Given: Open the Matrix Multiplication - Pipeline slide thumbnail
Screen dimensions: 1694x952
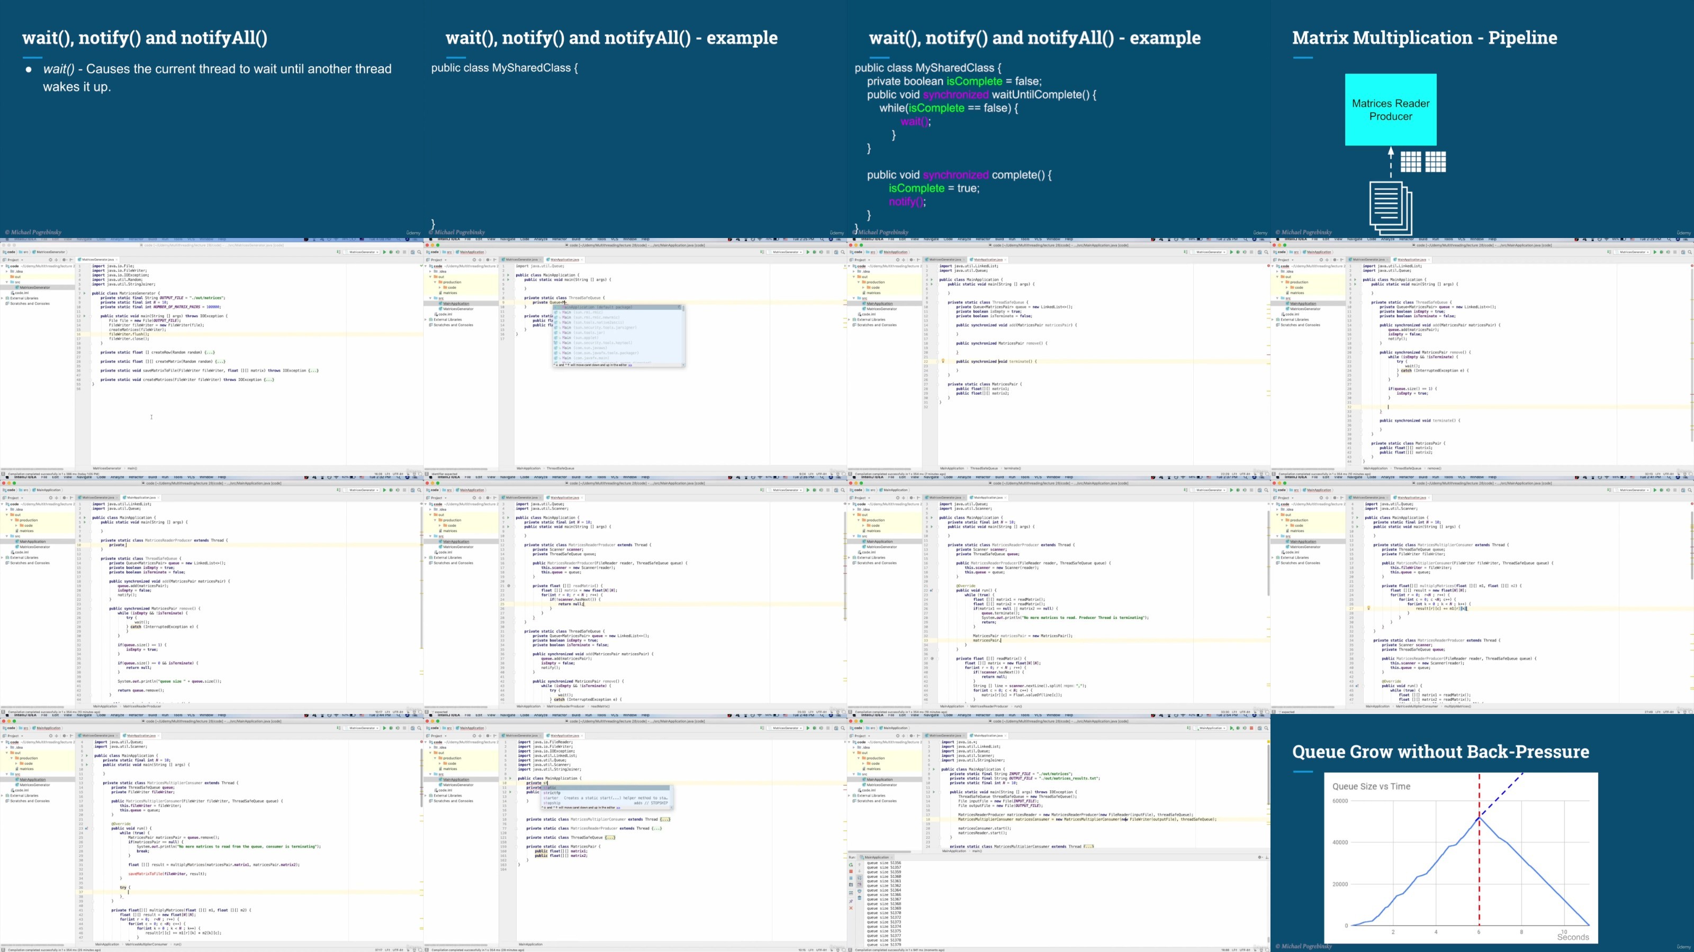Looking at the screenshot, I should [x=1482, y=119].
